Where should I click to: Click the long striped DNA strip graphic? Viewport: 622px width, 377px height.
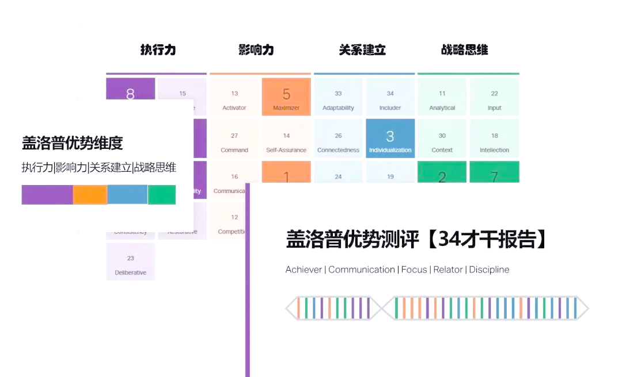pyautogui.click(x=486, y=308)
